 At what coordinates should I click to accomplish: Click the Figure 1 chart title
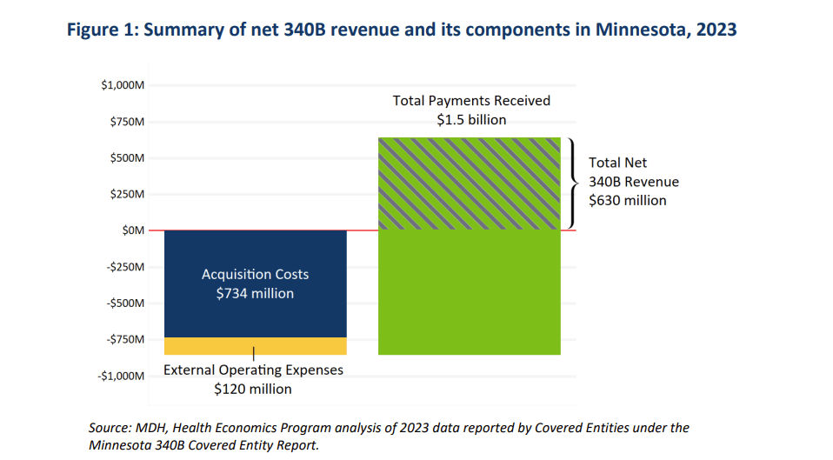402,30
